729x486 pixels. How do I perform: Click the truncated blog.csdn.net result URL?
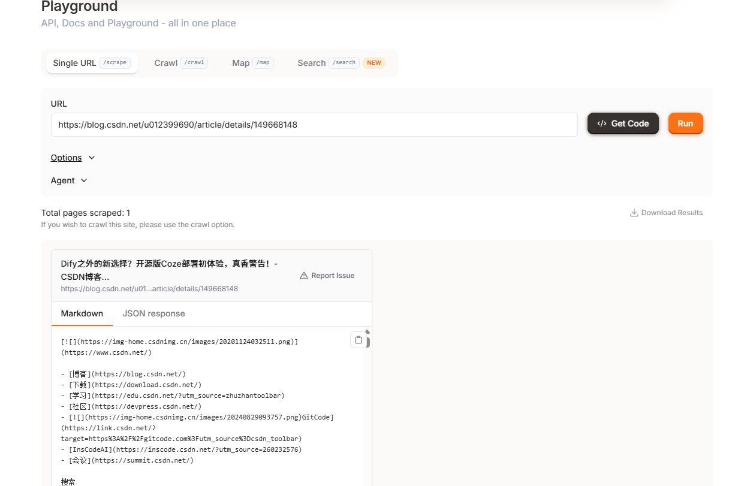tap(149, 289)
